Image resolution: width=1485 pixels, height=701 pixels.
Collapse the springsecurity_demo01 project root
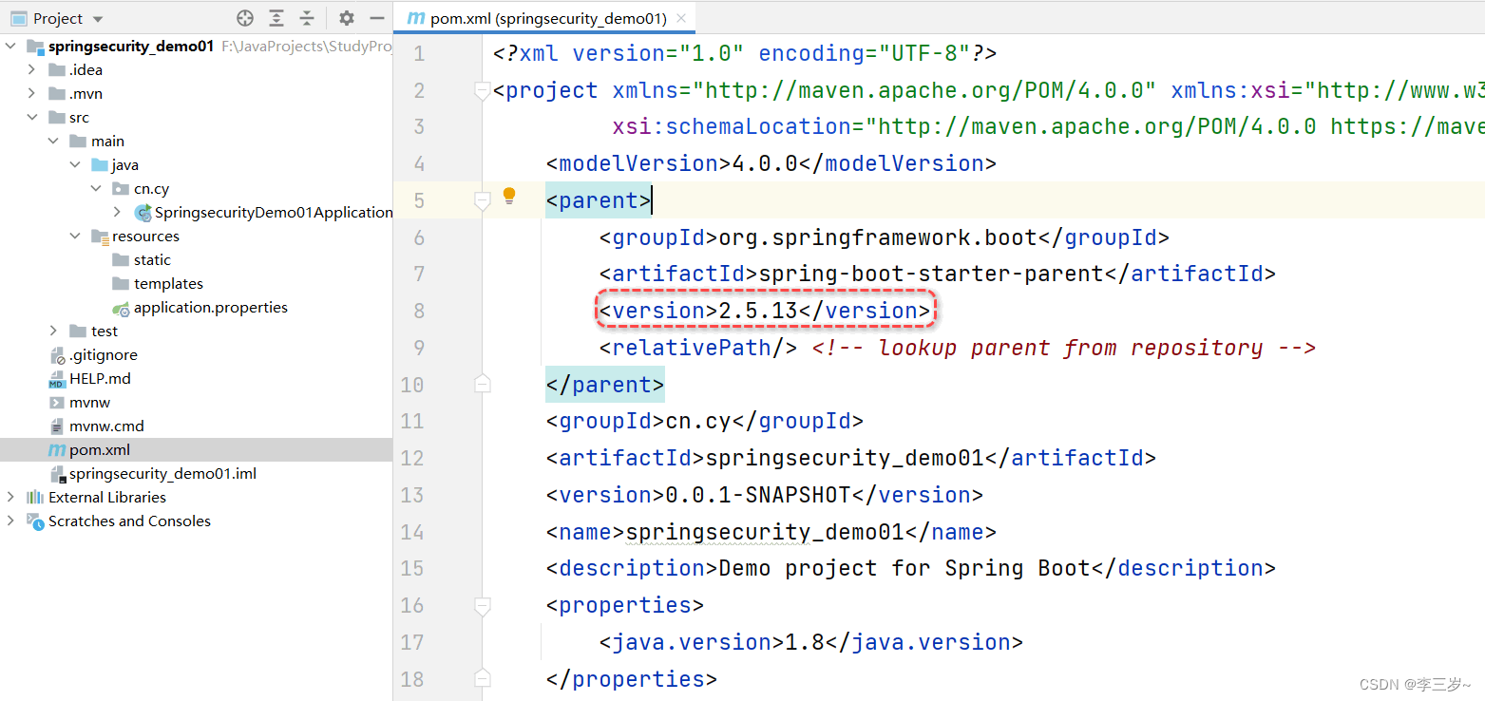tap(10, 46)
